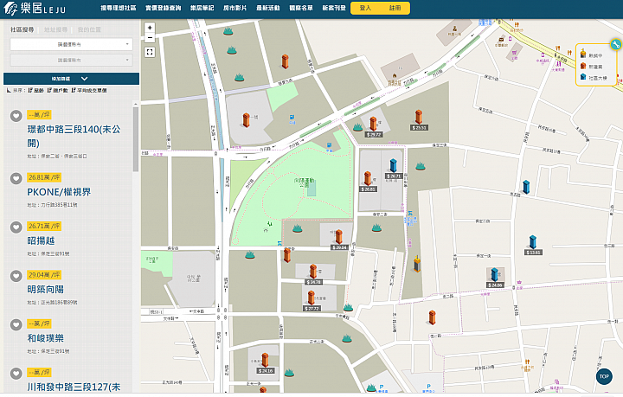Image resolution: width=623 pixels, height=397 pixels.
Task: Open the second greyed-out district dropdown
Action: click(x=71, y=60)
